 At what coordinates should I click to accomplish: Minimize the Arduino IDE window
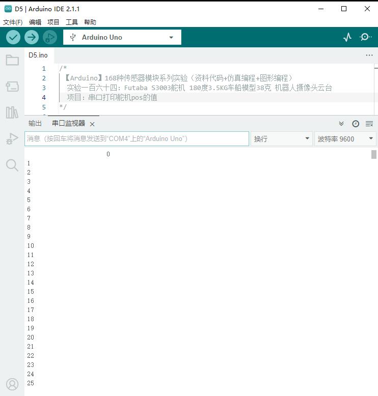tap(321, 9)
